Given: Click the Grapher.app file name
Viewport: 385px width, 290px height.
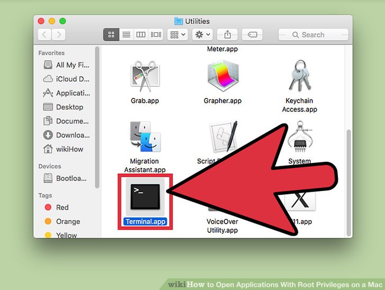Looking at the screenshot, I should pos(223,101).
